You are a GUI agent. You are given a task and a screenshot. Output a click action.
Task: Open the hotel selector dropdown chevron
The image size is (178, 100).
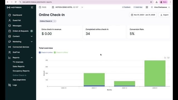(x=82, y=7)
